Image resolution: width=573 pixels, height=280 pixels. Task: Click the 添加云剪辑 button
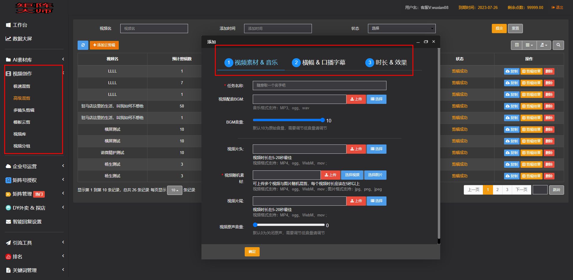pos(104,45)
